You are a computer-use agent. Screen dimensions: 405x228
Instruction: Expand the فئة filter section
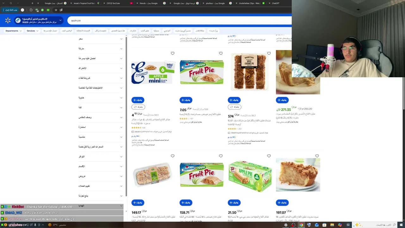[101, 108]
